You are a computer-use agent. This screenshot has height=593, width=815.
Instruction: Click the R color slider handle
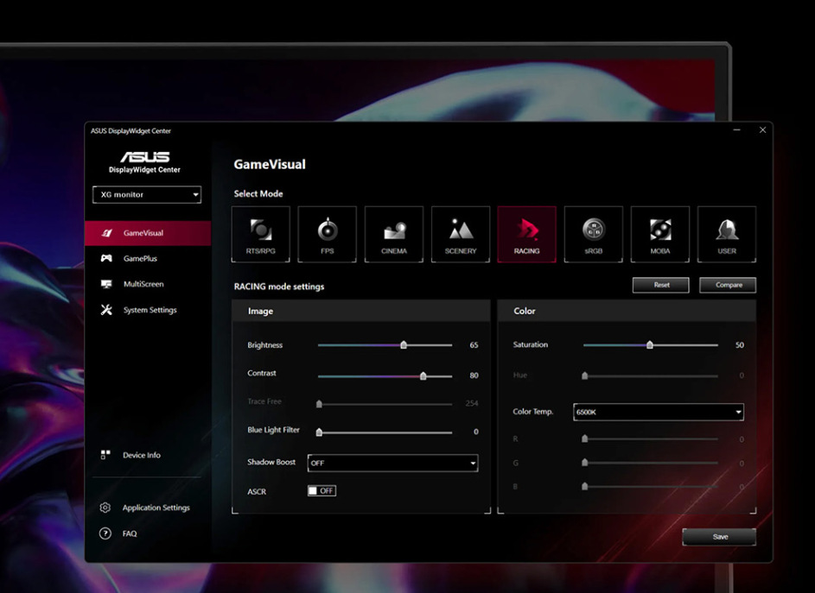click(x=585, y=438)
